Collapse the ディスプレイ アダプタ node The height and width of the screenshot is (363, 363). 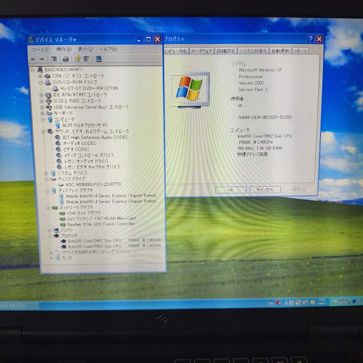tap(47, 191)
